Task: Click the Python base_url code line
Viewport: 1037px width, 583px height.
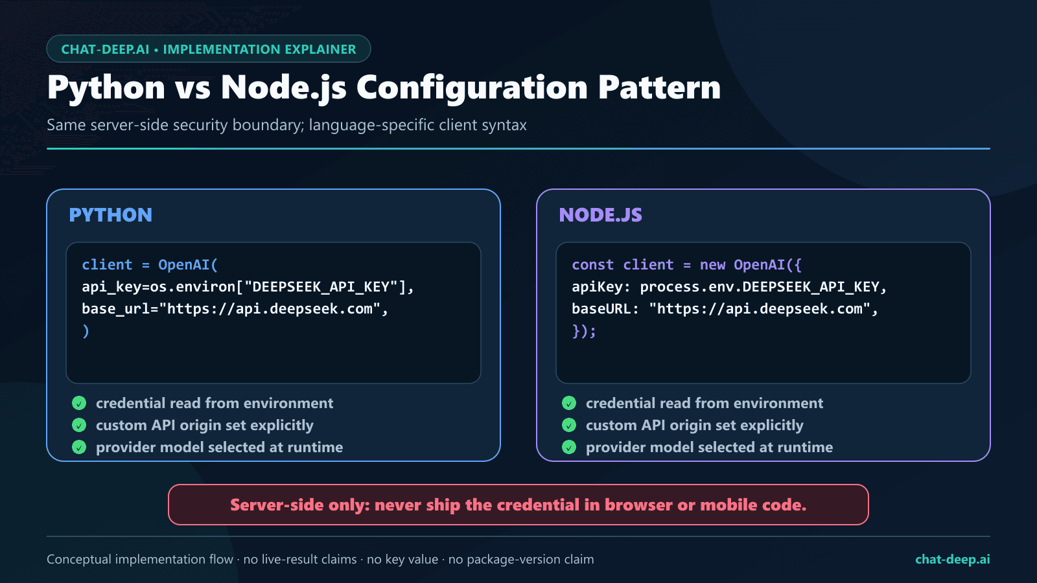Action: coord(235,309)
